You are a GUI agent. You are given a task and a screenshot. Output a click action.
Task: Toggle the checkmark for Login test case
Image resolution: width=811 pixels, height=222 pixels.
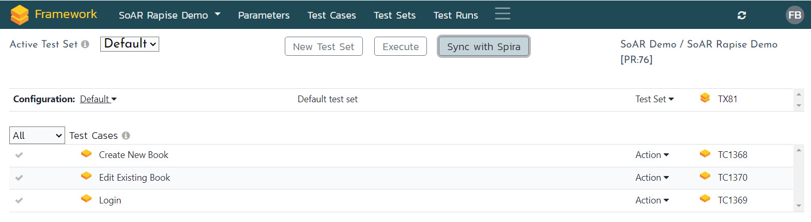click(x=19, y=200)
